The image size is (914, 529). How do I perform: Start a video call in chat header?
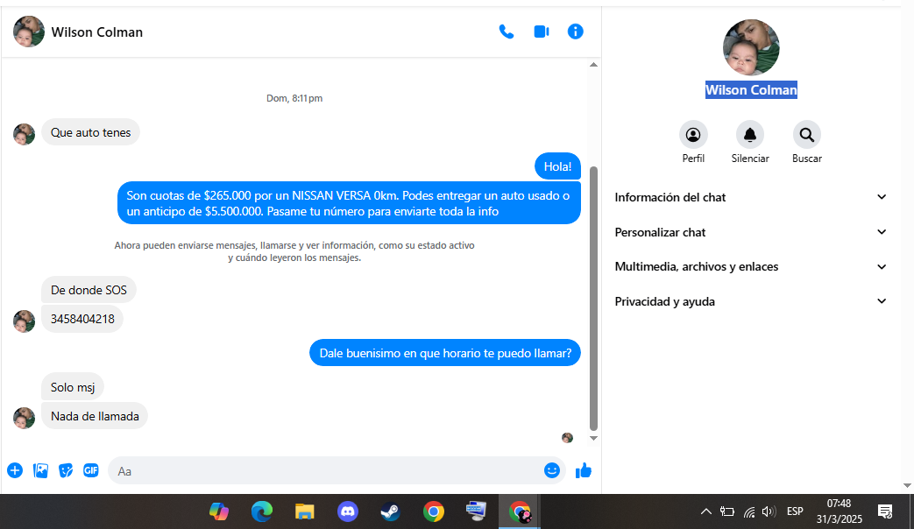541,32
